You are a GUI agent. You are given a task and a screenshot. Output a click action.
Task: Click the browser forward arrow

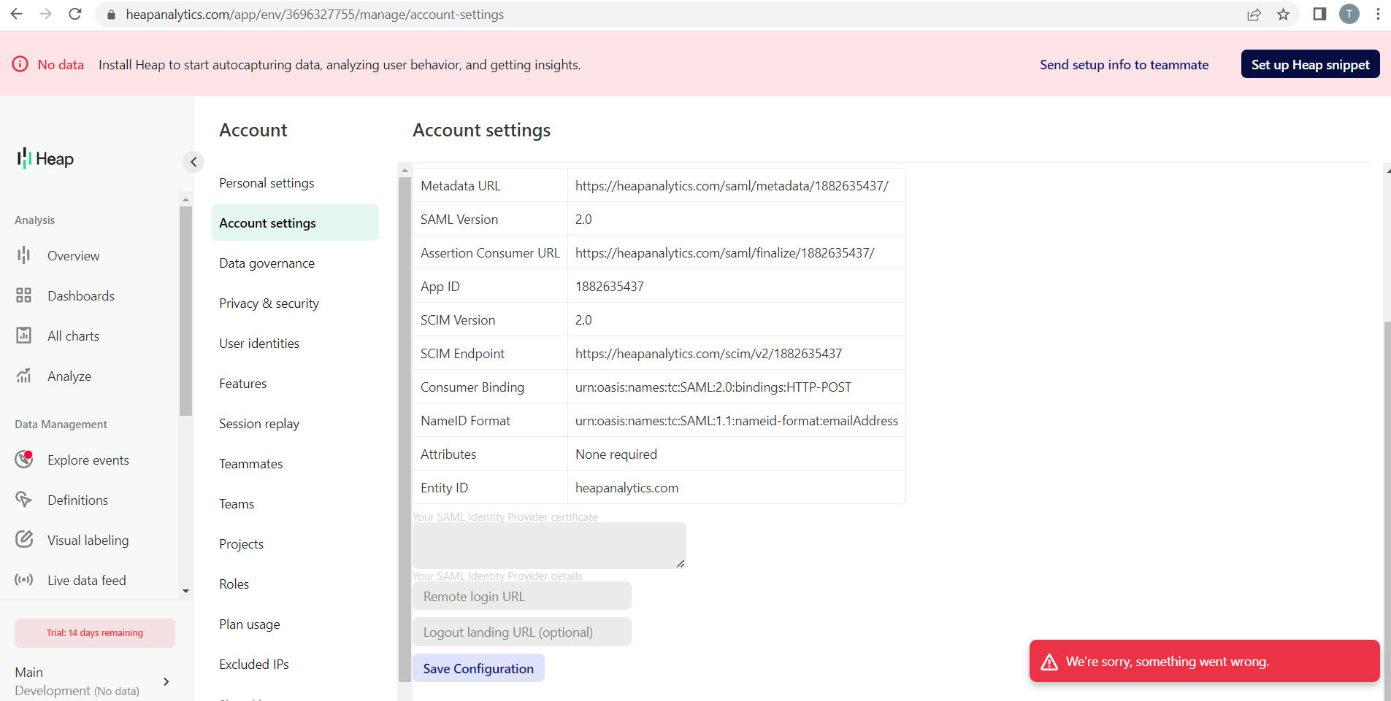pos(45,14)
